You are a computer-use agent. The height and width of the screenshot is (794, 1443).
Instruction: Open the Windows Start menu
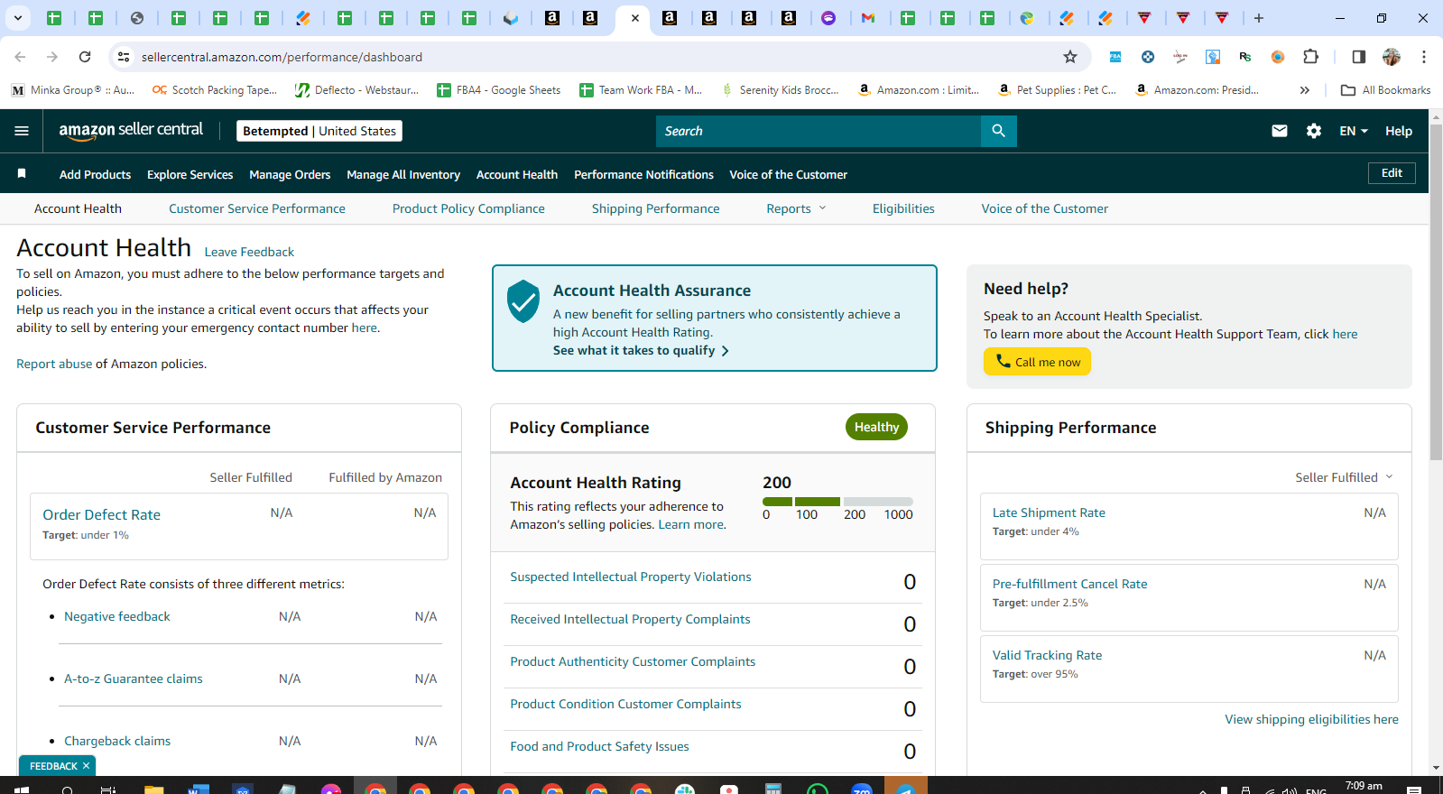[x=22, y=789]
